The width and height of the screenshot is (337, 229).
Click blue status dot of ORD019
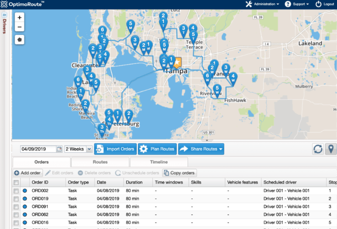tap(25, 199)
